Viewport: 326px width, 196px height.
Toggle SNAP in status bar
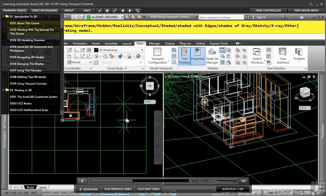pos(56,193)
